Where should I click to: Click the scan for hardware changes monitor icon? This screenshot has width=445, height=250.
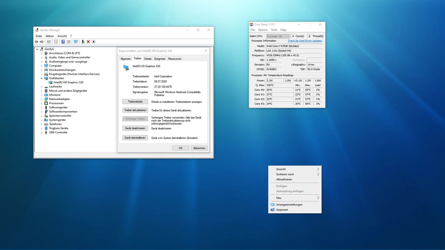76,42
